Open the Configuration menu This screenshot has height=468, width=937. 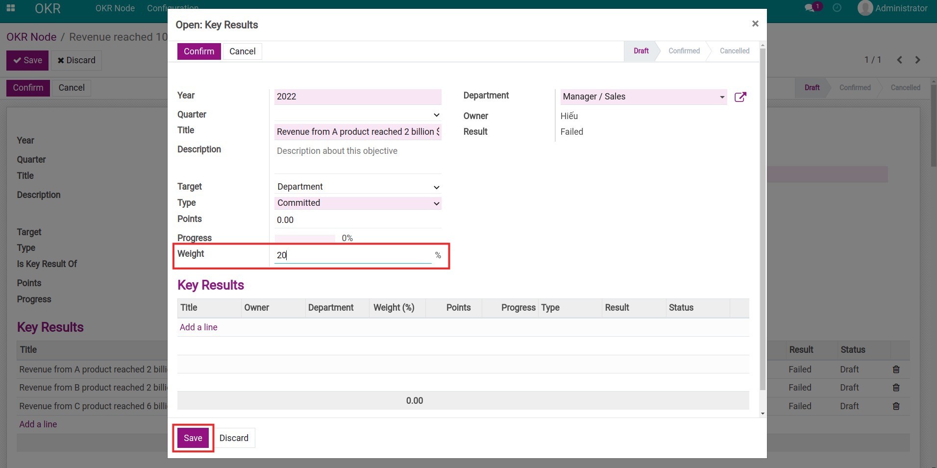(173, 8)
